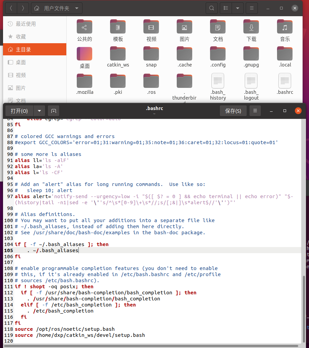Select the 音乐 folder icon
309x348 pixels.
point(285,27)
